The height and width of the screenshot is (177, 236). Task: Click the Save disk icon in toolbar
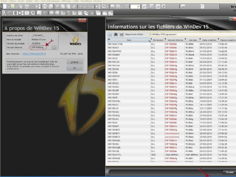21,6
